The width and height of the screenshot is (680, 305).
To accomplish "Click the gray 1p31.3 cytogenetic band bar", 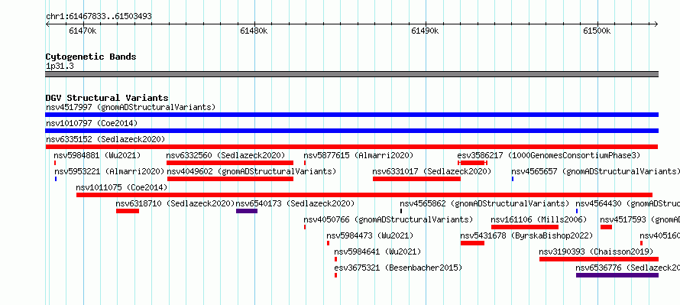I will tap(351, 74).
